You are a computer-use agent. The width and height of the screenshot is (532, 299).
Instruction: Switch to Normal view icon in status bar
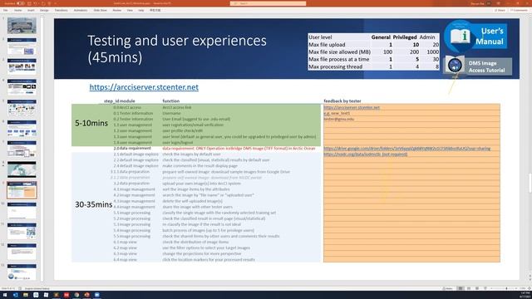point(461,288)
